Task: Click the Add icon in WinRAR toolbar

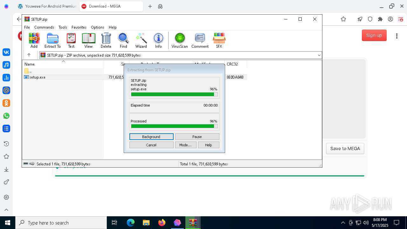Action: pos(34,40)
